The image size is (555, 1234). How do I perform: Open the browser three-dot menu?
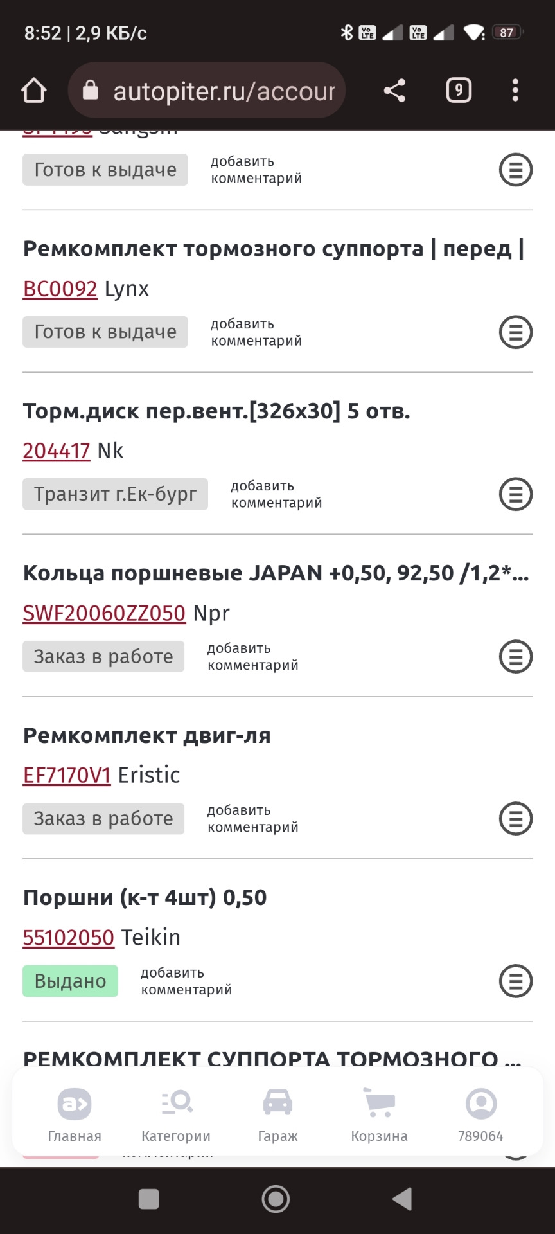515,91
